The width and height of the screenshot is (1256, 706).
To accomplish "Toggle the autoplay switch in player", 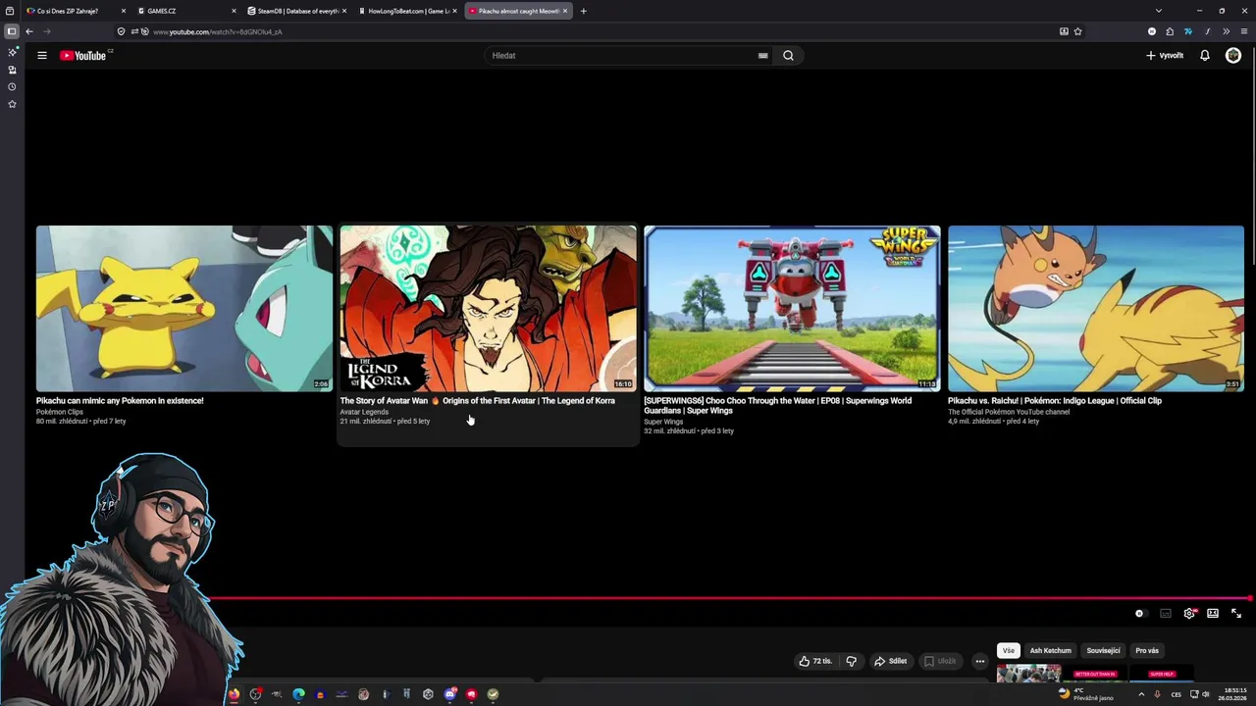I will tap(1139, 614).
